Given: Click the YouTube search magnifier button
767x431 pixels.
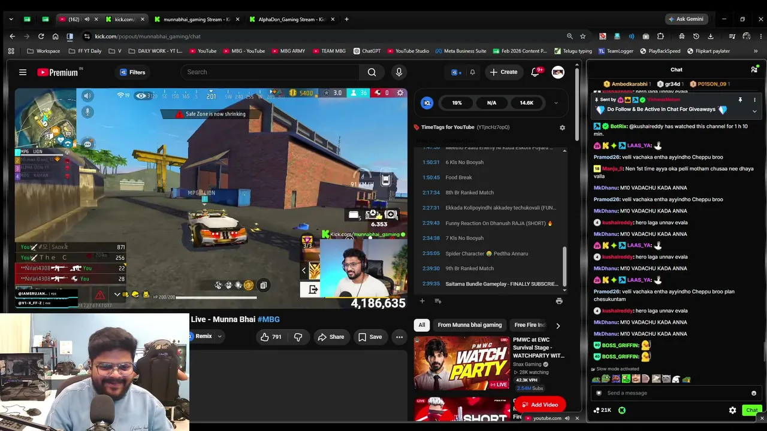Looking at the screenshot, I should tap(372, 72).
